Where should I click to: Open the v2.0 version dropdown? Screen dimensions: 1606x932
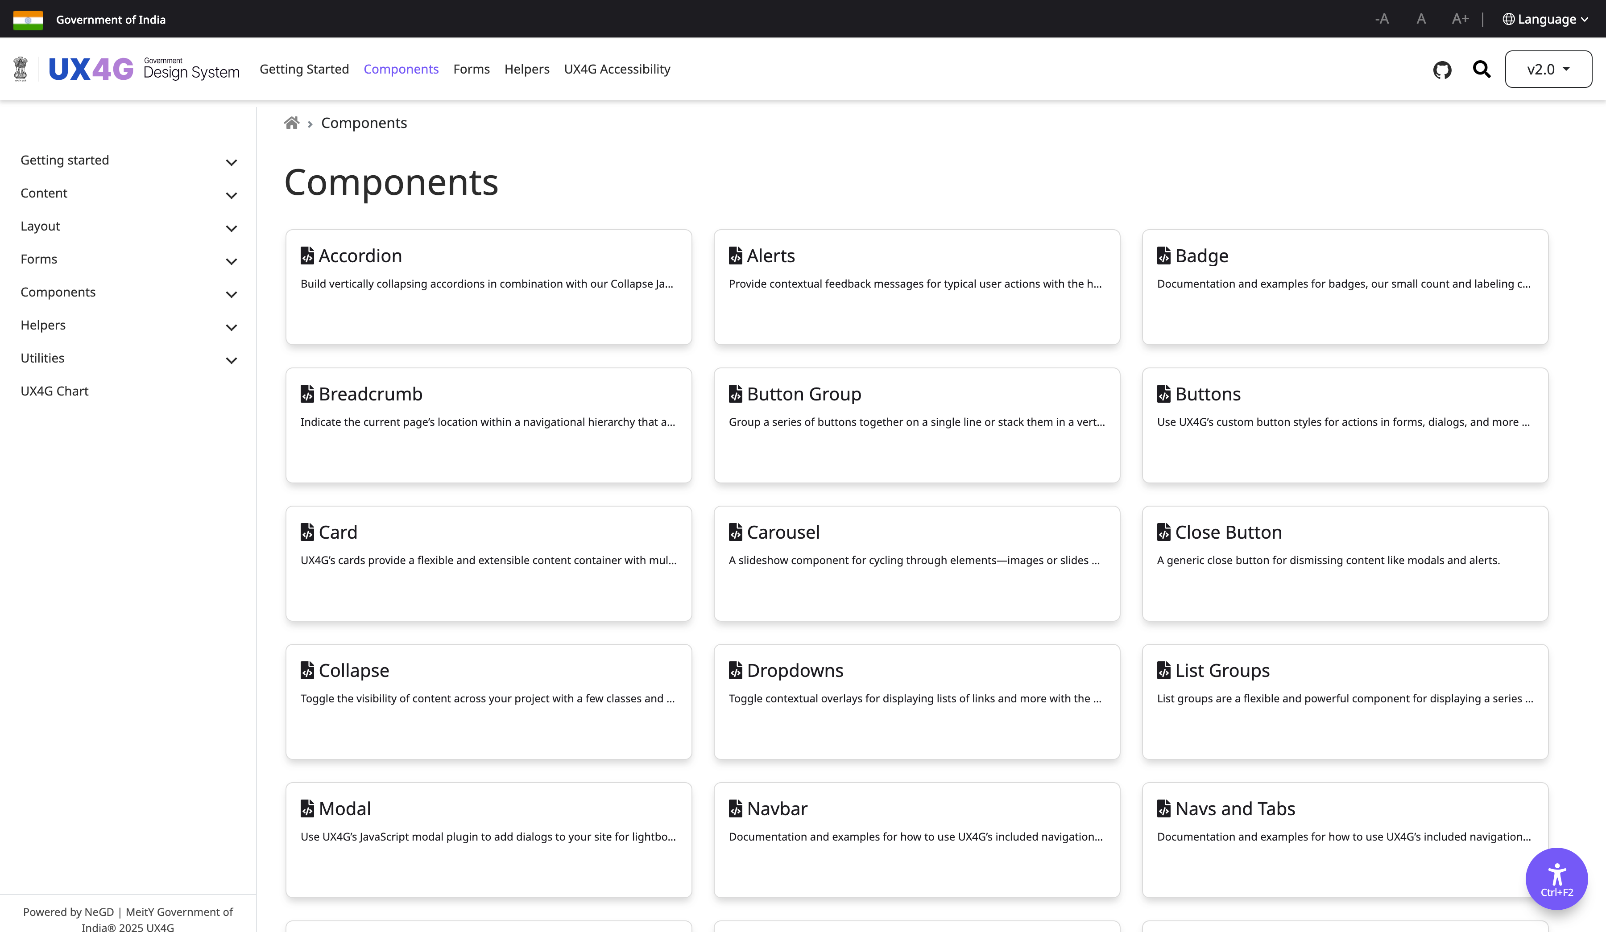(x=1548, y=69)
